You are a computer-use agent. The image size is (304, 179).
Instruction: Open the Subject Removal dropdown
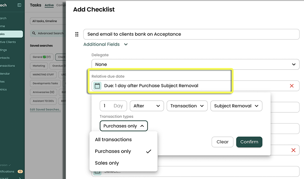pos(236,106)
